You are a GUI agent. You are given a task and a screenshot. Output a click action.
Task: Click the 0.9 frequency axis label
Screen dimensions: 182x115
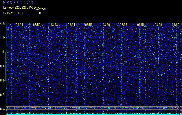coord(3,66)
